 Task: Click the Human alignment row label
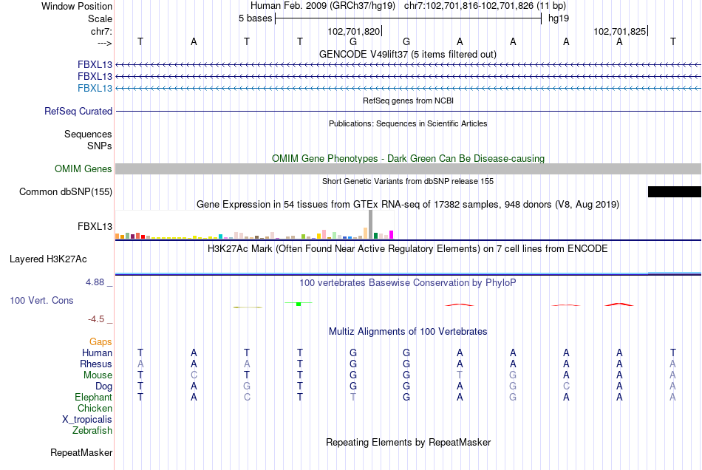97,352
